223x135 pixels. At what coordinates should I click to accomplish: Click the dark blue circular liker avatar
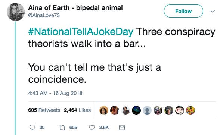click(136, 110)
